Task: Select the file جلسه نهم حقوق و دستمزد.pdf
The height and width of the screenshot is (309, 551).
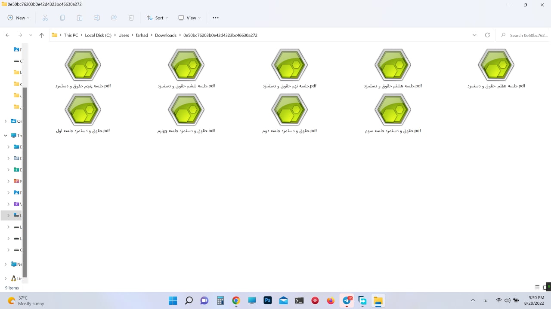Action: [289, 69]
